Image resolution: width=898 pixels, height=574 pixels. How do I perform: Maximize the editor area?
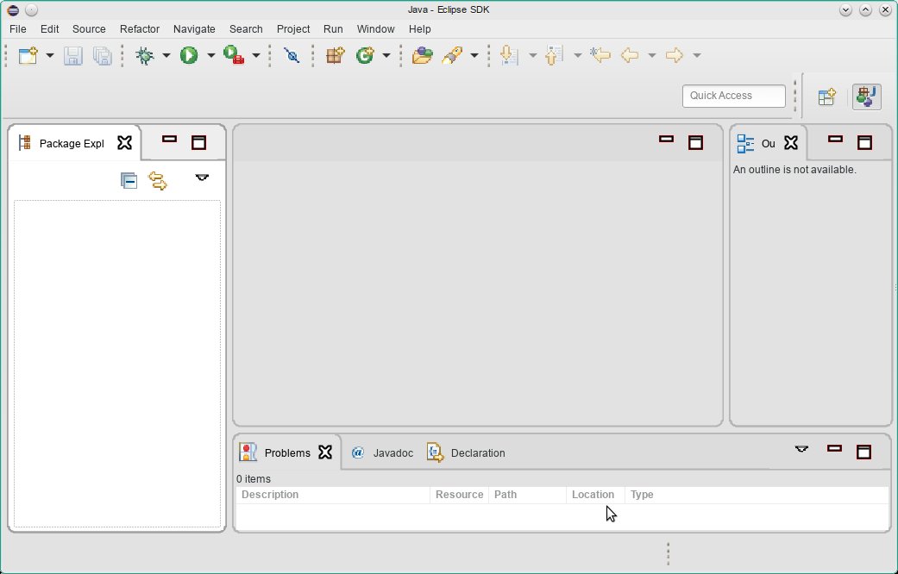[695, 142]
